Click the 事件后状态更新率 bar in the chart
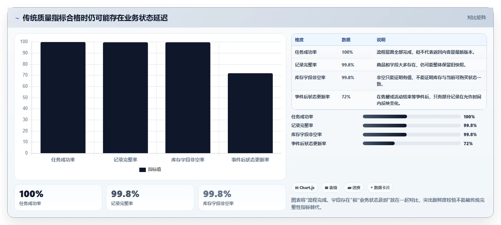 pyautogui.click(x=250, y=113)
